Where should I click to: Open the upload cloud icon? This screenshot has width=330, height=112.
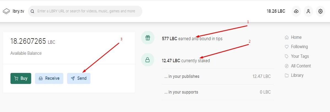pos(296,11)
